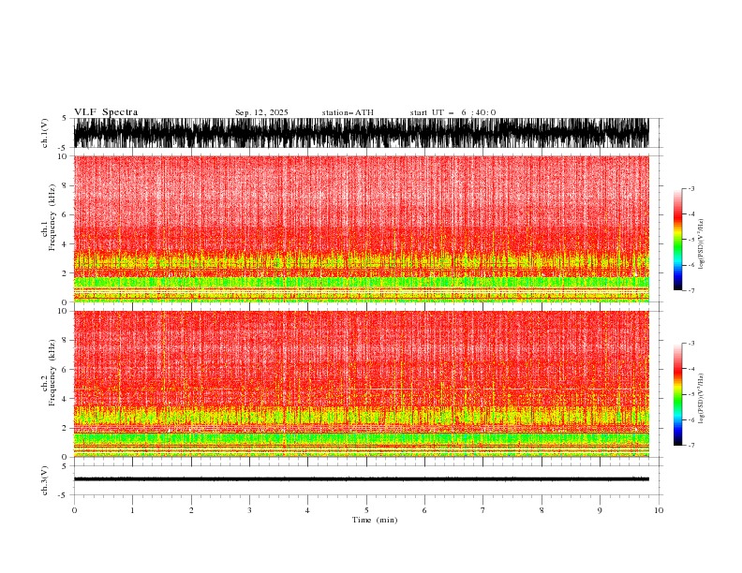This screenshot has height=573, width=742.
Task: Click the "-4" label on ch.2 colorbar
Action: (x=690, y=369)
